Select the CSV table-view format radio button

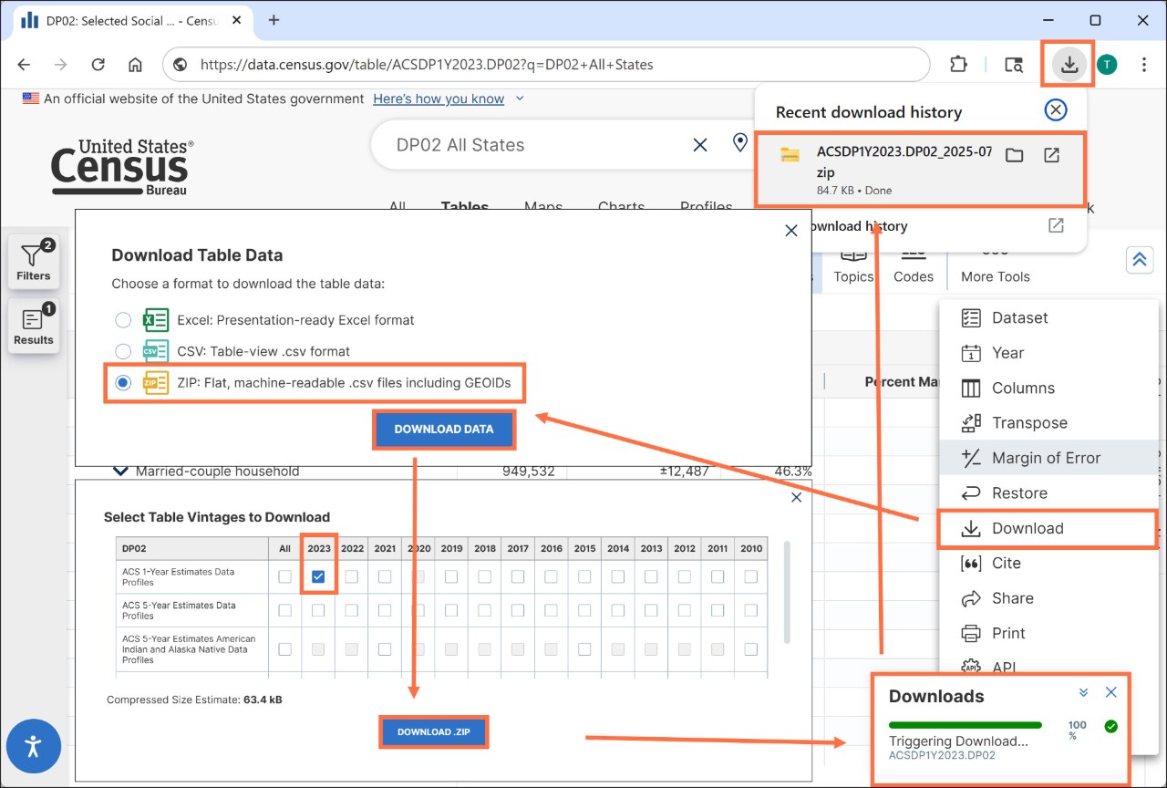[123, 351]
